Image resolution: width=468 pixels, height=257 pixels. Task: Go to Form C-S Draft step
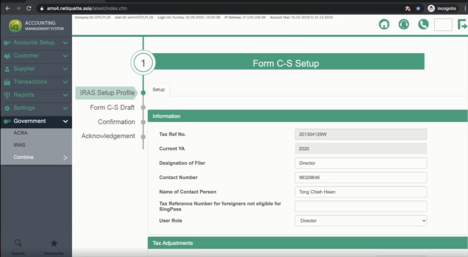(x=112, y=107)
